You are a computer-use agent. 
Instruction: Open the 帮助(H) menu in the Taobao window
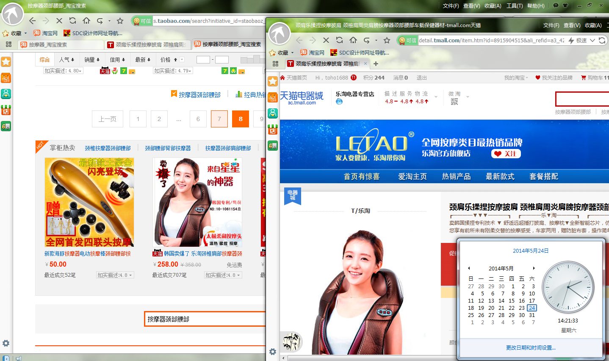pyautogui.click(x=536, y=6)
